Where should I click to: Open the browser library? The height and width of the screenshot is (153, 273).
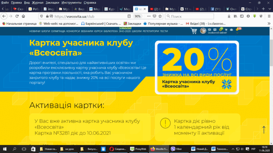tap(235, 16)
